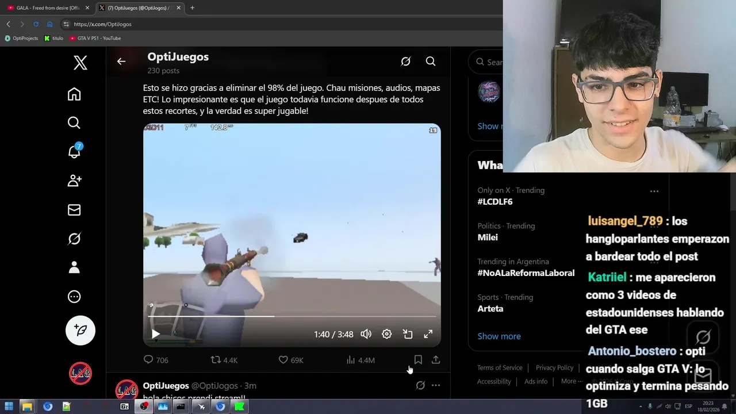Click Grok icon on the 3m post
The height and width of the screenshot is (414, 736).
coord(420,386)
